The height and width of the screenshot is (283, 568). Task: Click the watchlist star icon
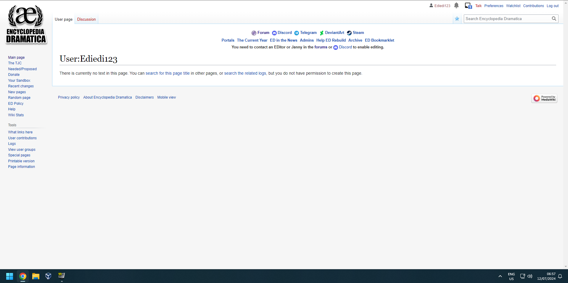point(457,19)
